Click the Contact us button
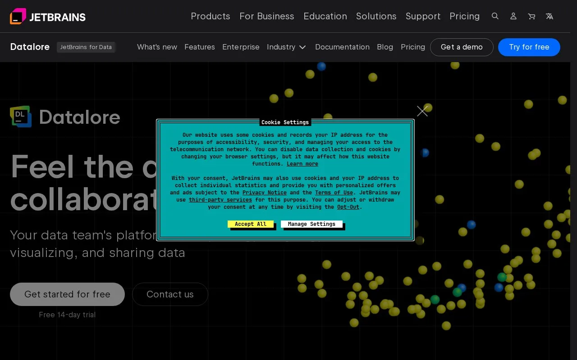Viewport: 577px width, 360px height. pyautogui.click(x=170, y=294)
